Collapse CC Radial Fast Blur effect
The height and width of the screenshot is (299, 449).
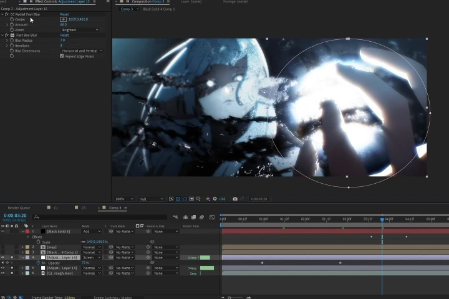[x=2, y=14]
